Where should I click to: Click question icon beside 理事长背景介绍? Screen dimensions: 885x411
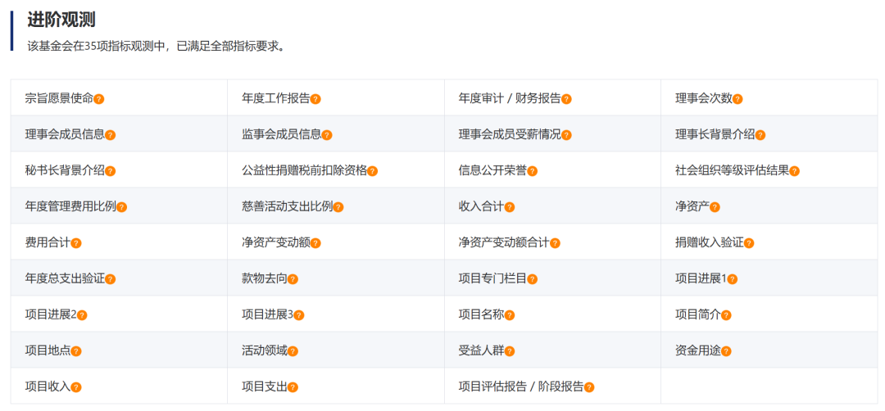tap(760, 135)
